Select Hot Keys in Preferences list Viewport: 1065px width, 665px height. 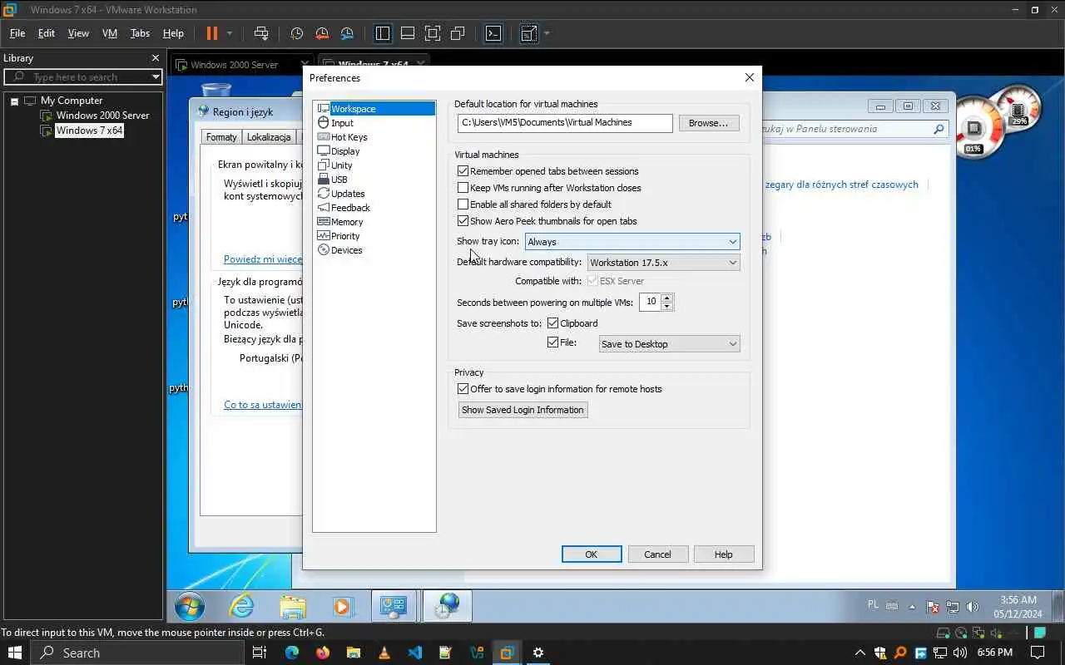pyautogui.click(x=349, y=137)
